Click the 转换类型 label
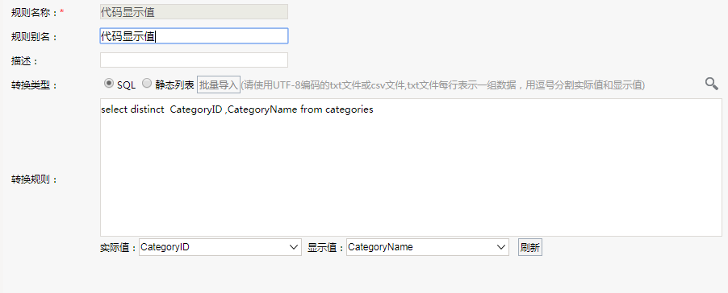The width and height of the screenshot is (728, 293). (x=35, y=85)
